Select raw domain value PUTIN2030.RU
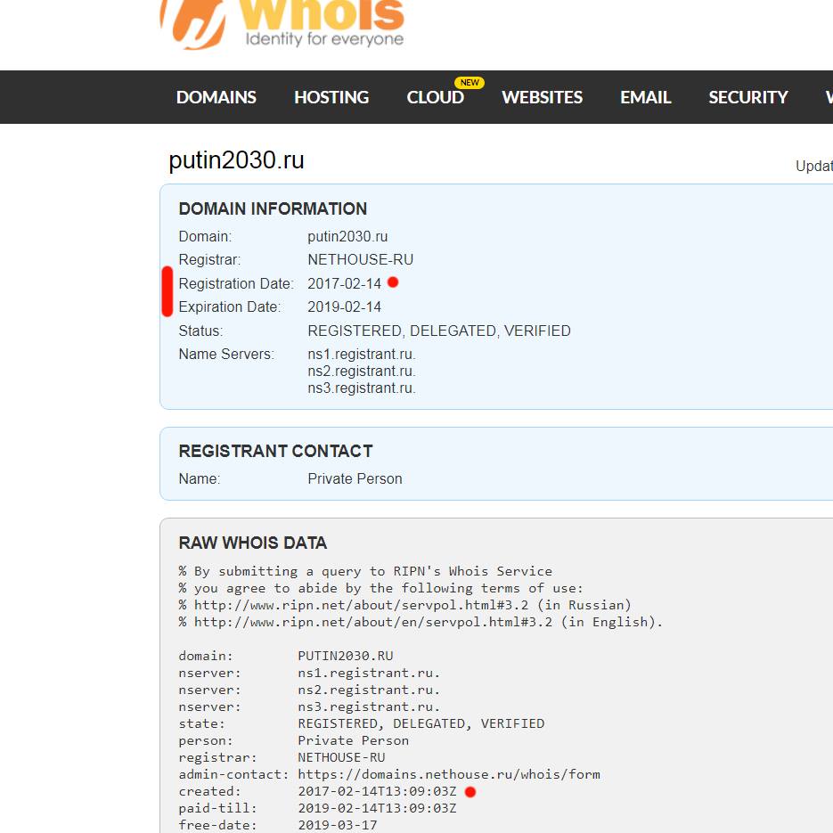Screen dimensions: 833x833 346,656
